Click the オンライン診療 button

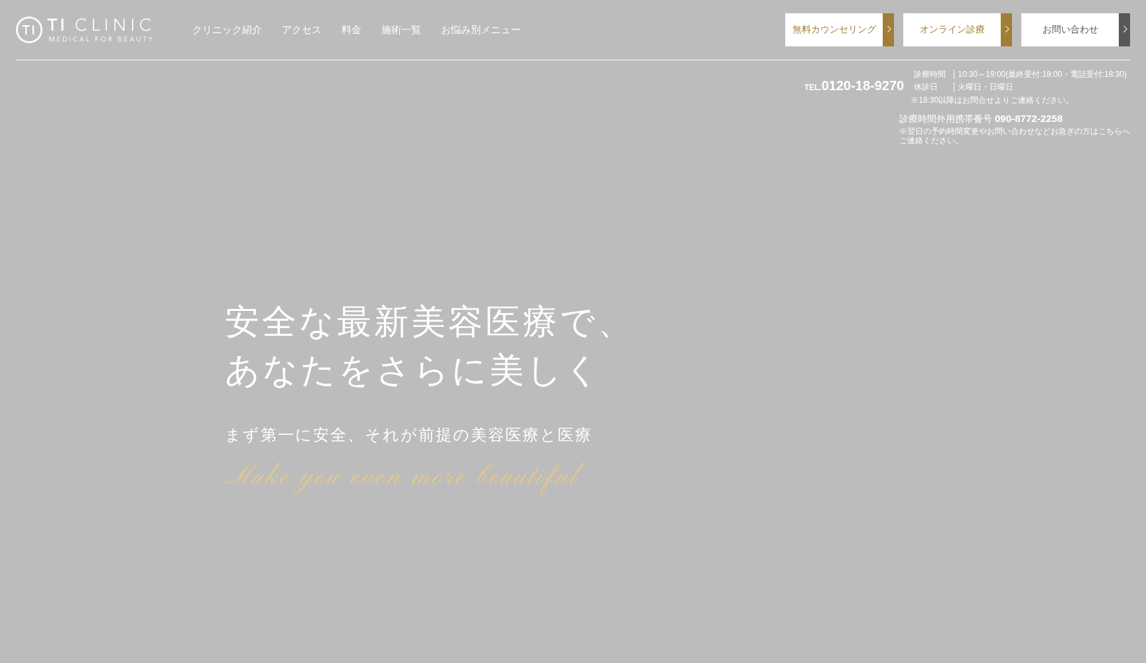952,29
